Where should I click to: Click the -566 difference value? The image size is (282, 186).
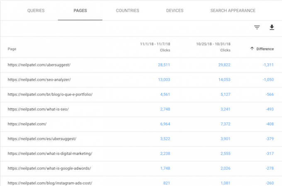[270, 94]
